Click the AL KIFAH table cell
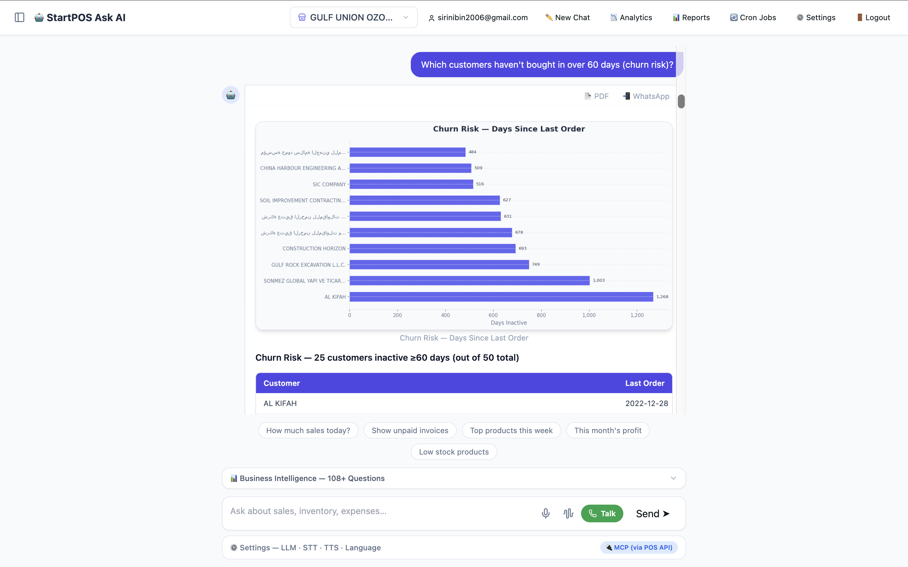The height and width of the screenshot is (567, 908). (x=280, y=404)
